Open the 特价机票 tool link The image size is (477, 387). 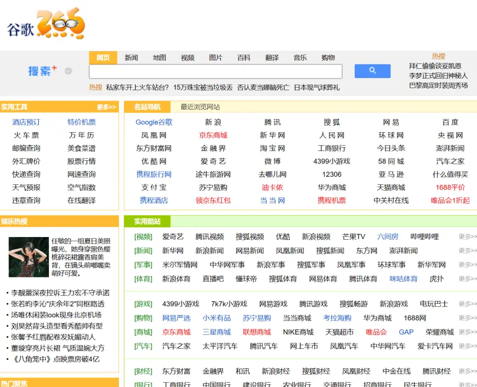click(x=81, y=122)
